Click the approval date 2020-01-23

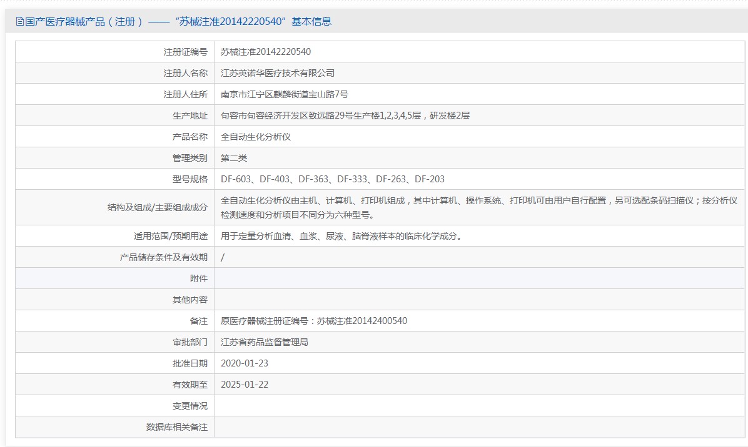(245, 363)
